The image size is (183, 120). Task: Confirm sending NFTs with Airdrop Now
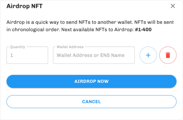point(91,81)
